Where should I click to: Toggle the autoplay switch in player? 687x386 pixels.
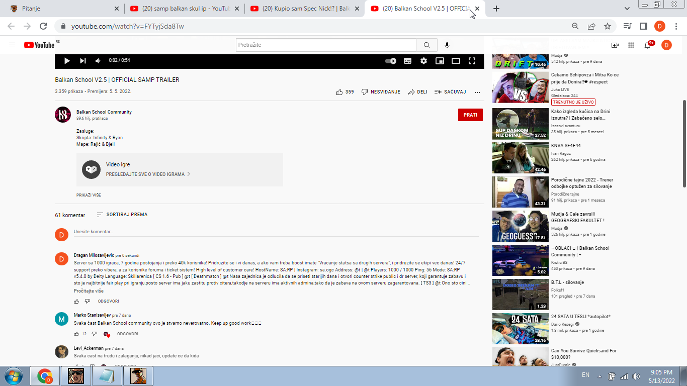pyautogui.click(x=391, y=61)
